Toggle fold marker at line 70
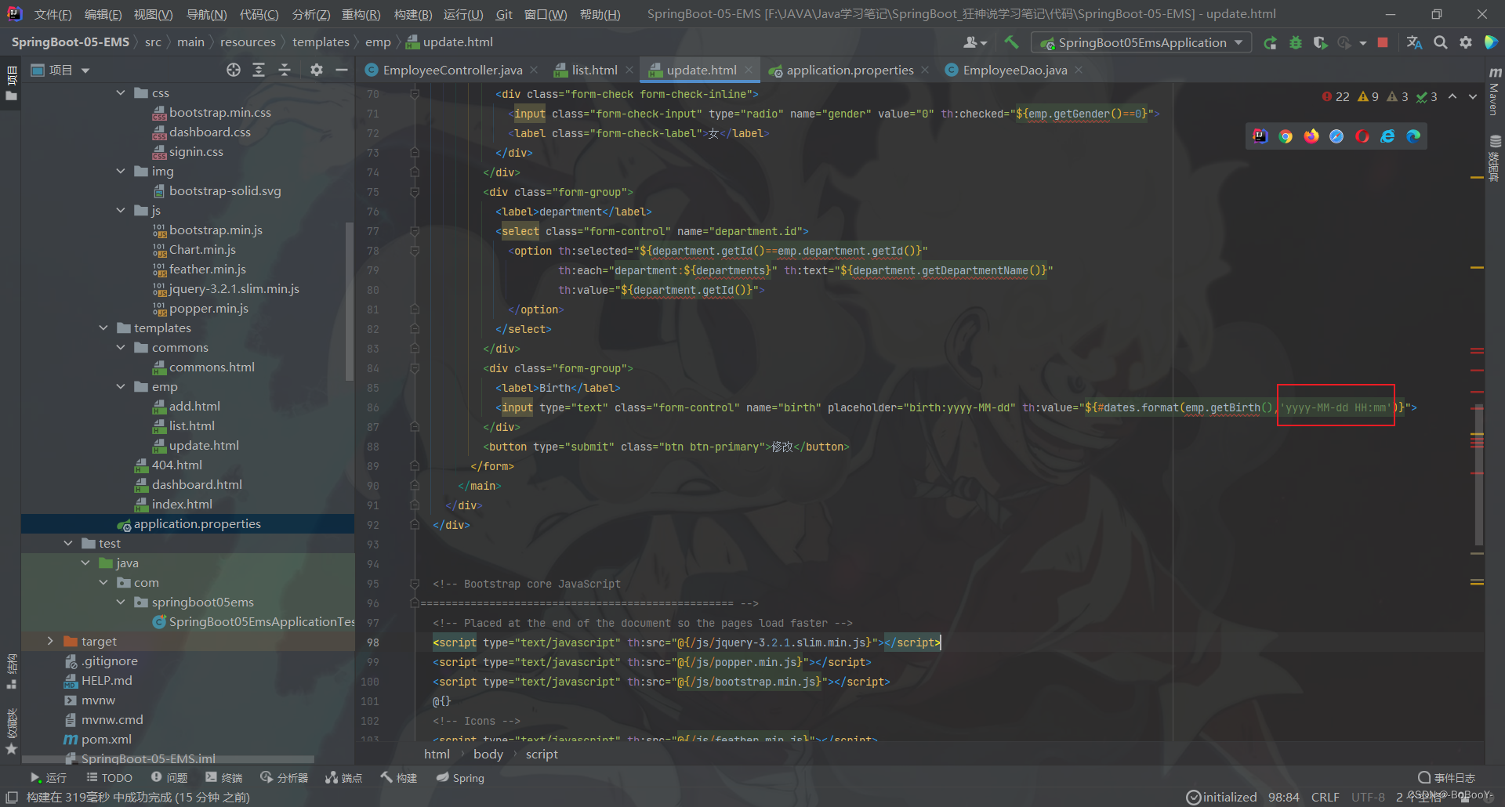Viewport: 1505px width, 807px height. [x=415, y=94]
